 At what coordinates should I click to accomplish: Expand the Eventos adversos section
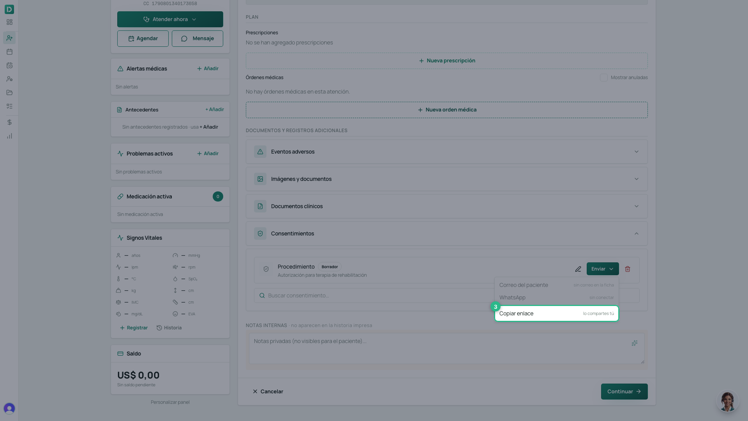click(446, 152)
